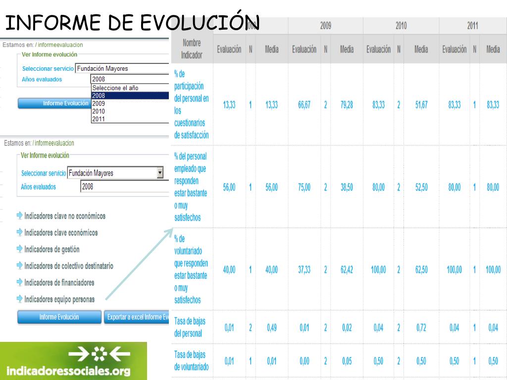Click the upper Informe Evolución button
Screen dimensions: 507x380
[x=54, y=103]
